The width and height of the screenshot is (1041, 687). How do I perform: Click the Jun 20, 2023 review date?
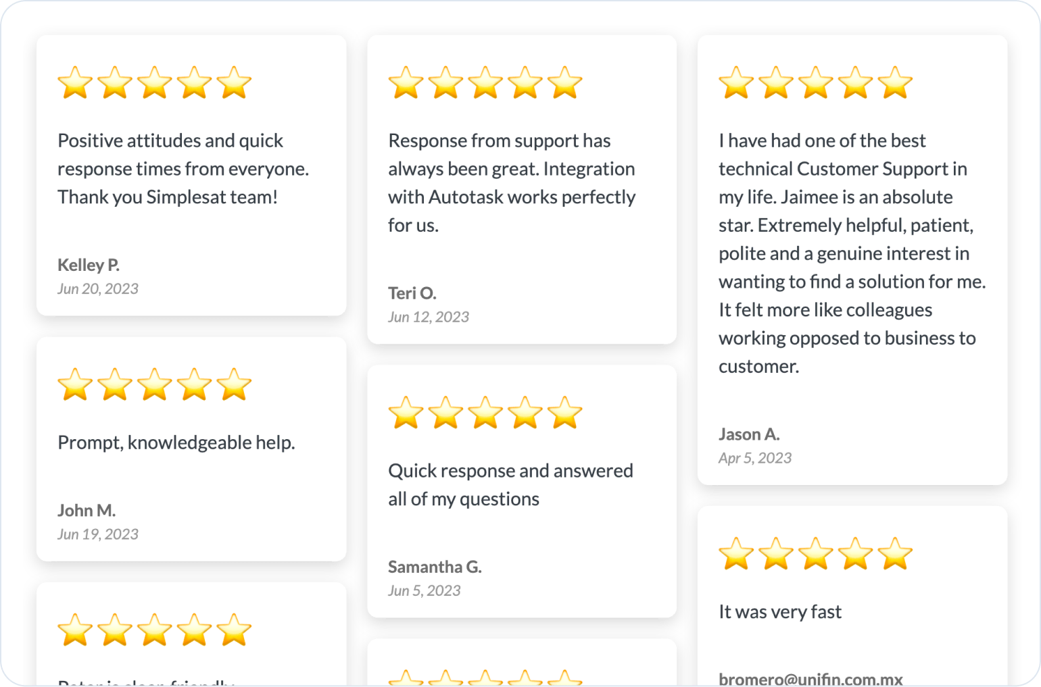[98, 288]
